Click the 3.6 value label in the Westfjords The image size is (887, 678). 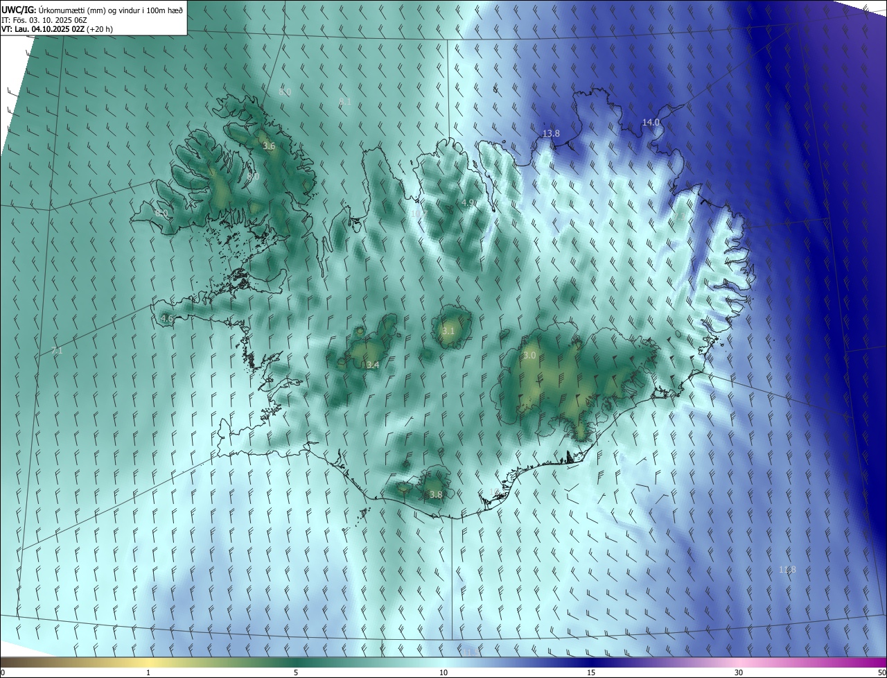[269, 146]
